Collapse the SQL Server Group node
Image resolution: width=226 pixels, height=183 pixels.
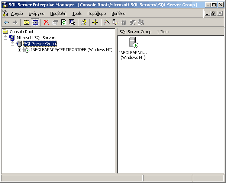pyautogui.click(x=13, y=44)
